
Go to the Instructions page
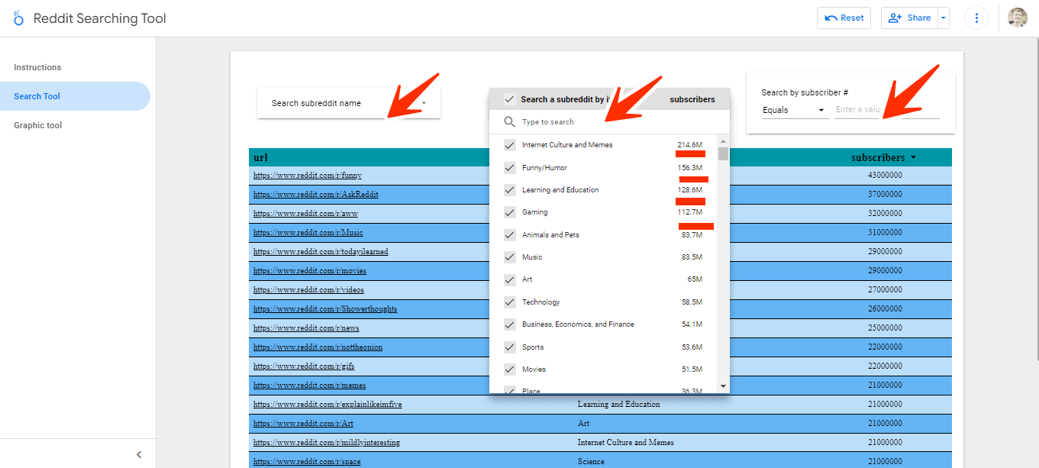[x=37, y=67]
